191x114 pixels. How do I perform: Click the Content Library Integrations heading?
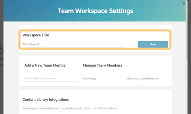pos(46,100)
